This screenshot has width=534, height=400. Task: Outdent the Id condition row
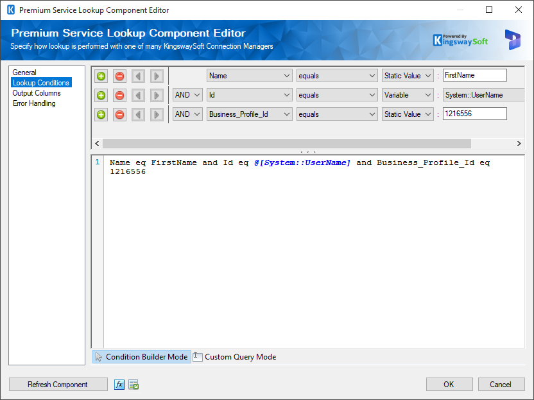click(x=138, y=96)
